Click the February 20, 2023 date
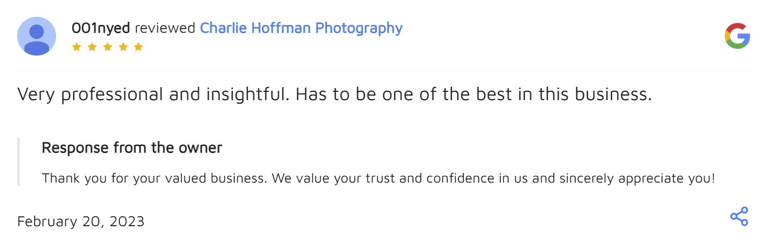Image resolution: width=768 pixels, height=248 pixels. click(81, 222)
